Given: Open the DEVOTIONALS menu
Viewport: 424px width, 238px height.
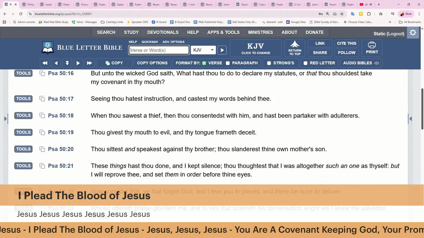Looking at the screenshot, I should tap(163, 32).
